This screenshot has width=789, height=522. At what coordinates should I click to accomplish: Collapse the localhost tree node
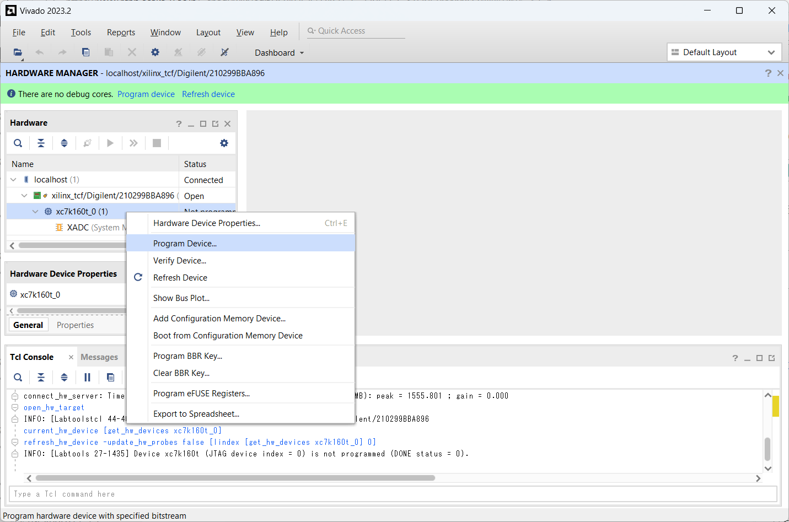point(14,180)
